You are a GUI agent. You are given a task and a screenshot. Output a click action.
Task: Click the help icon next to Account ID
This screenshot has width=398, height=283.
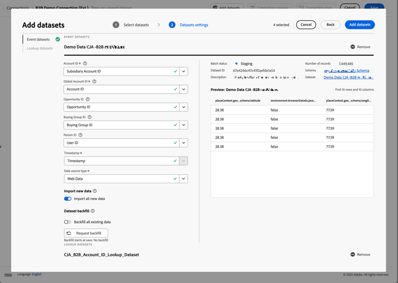click(85, 64)
